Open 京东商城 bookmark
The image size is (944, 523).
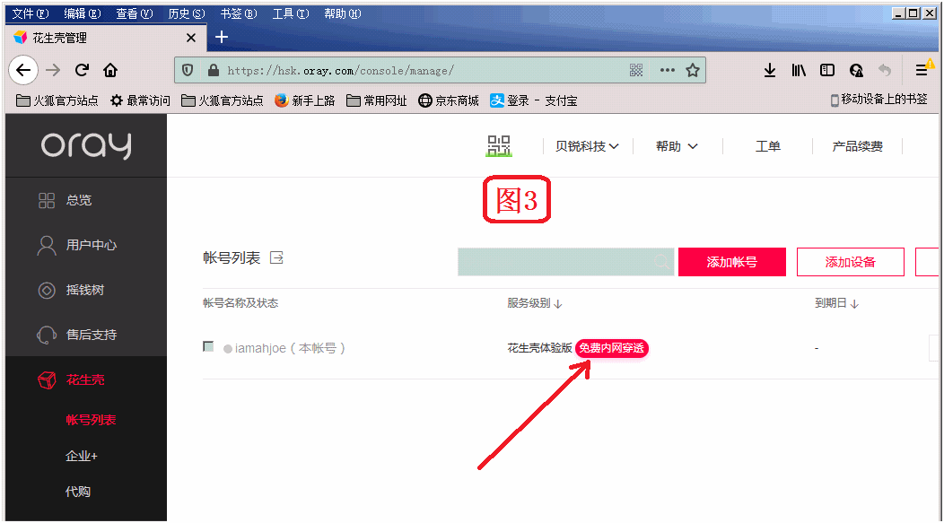tap(449, 100)
